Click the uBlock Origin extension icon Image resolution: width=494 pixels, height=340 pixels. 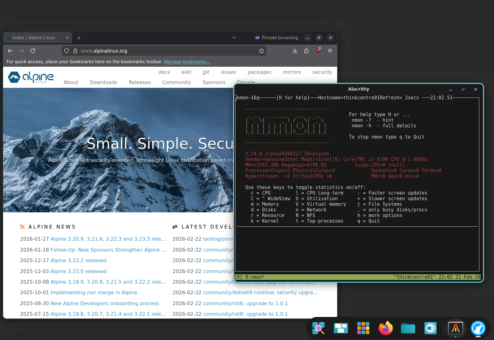click(x=318, y=51)
